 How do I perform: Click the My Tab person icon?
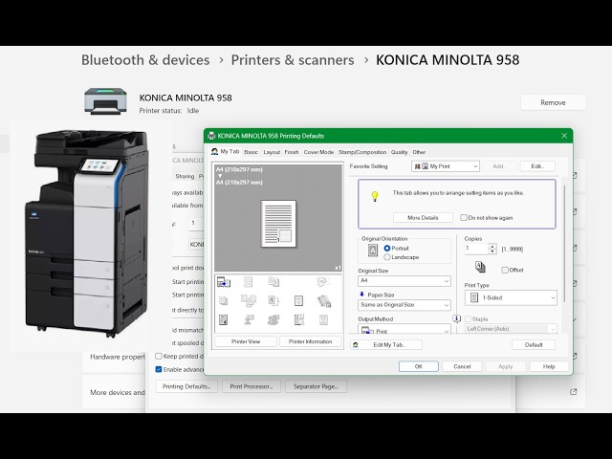click(x=214, y=151)
